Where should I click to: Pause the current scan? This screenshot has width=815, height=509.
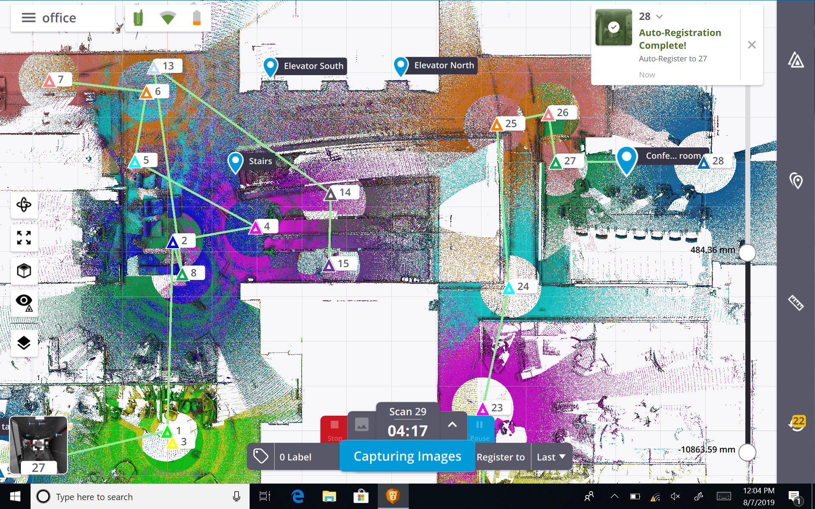point(480,428)
